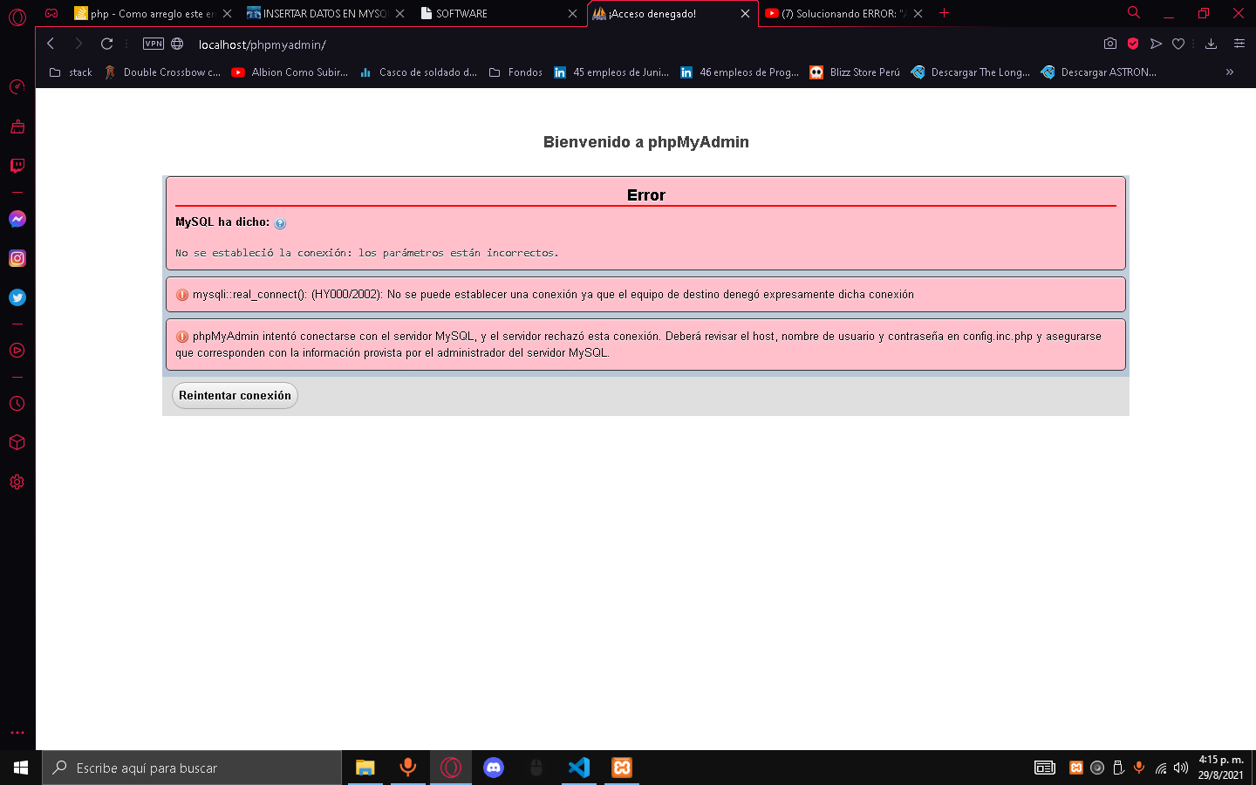The width and height of the screenshot is (1256, 785).
Task: Click 'Bienvenido a phpMyAdmin' heading text
Action: point(645,142)
